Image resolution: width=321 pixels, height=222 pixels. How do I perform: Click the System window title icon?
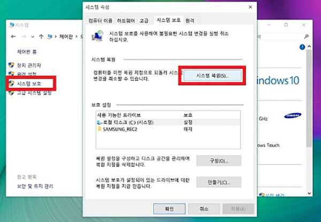pos(12,25)
